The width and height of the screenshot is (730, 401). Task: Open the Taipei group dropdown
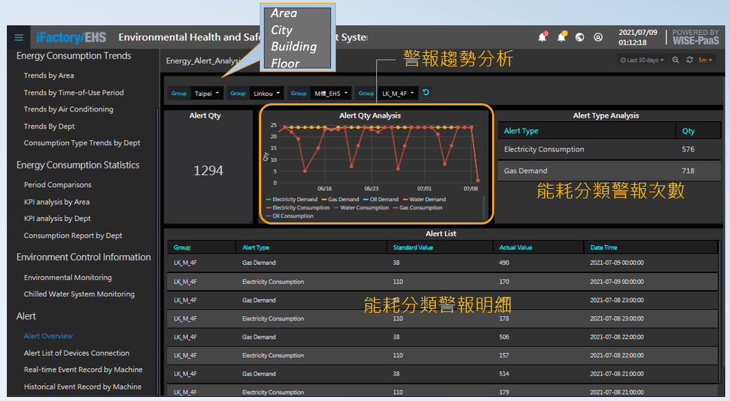coord(207,93)
